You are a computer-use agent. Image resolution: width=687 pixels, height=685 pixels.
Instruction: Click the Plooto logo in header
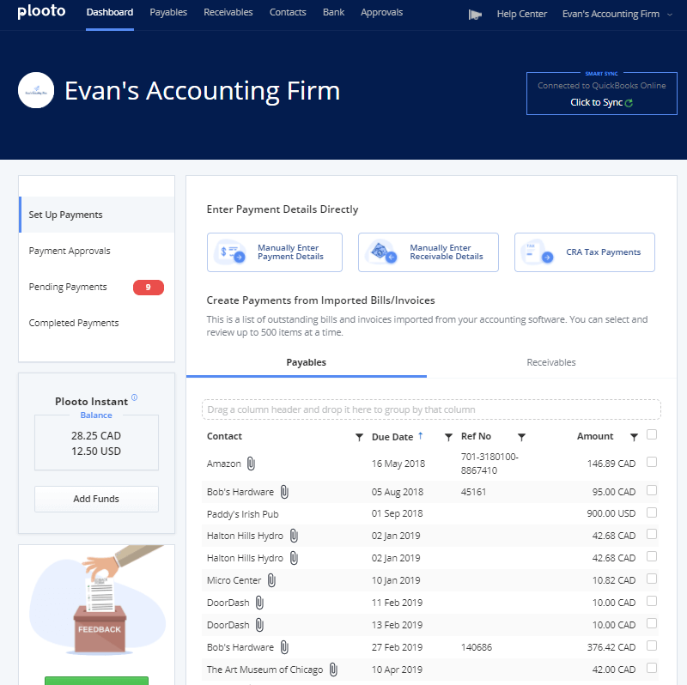coord(40,13)
